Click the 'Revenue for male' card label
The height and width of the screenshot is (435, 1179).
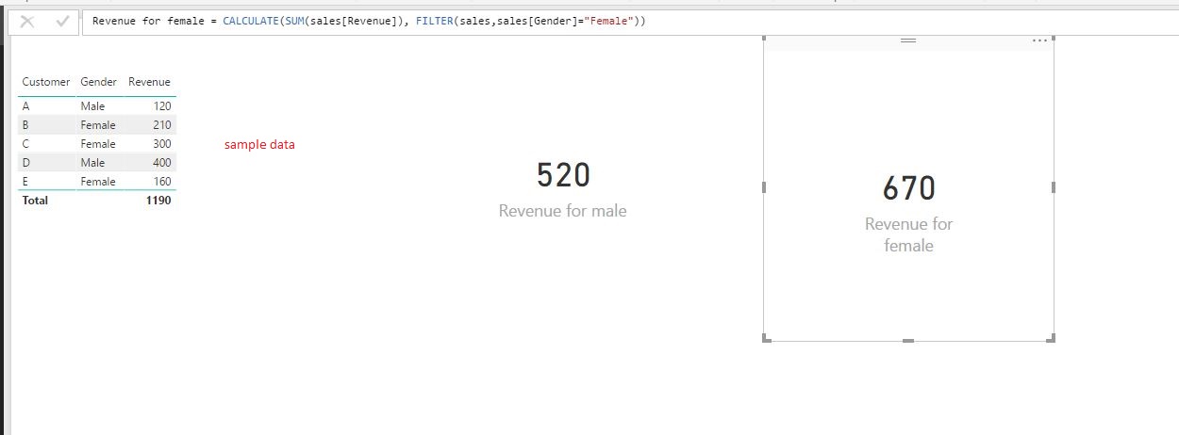(562, 211)
